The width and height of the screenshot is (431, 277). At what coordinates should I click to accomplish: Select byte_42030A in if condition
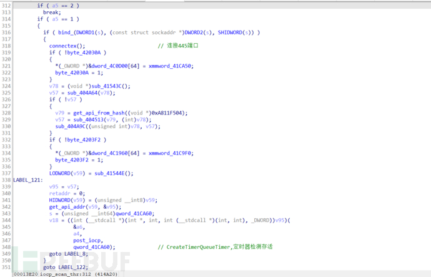click(84, 53)
